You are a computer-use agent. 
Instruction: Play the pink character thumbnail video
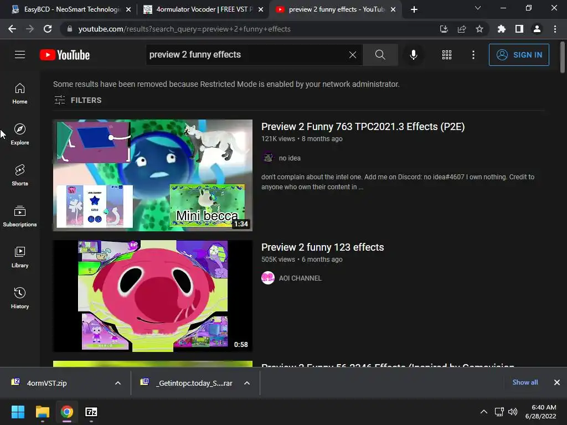click(153, 296)
